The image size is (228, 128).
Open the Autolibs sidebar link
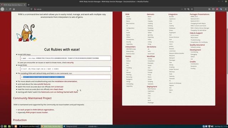(x=129, y=19)
